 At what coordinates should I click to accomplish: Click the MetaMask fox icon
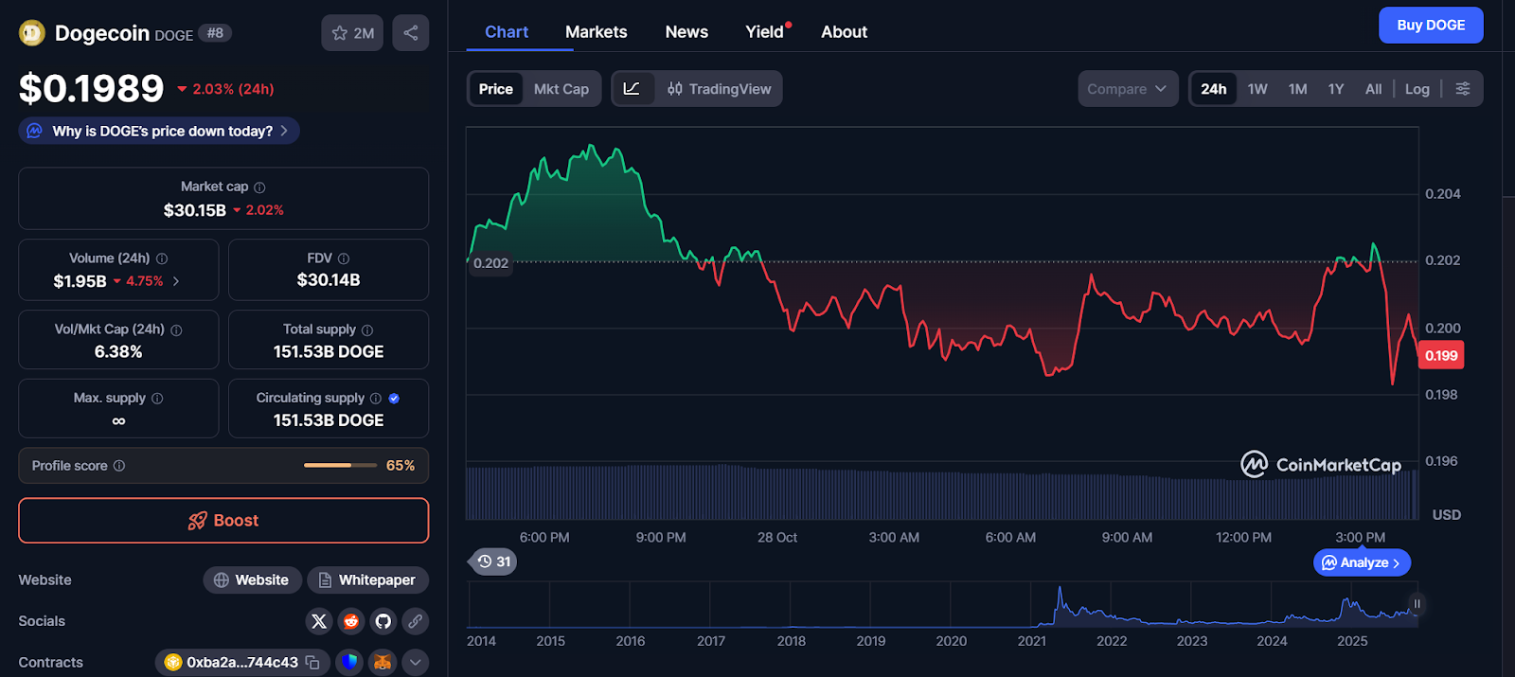pyautogui.click(x=382, y=663)
